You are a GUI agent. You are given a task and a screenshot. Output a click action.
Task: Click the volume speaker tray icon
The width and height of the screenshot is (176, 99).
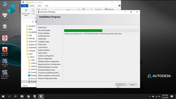pyautogui.click(x=159, y=97)
